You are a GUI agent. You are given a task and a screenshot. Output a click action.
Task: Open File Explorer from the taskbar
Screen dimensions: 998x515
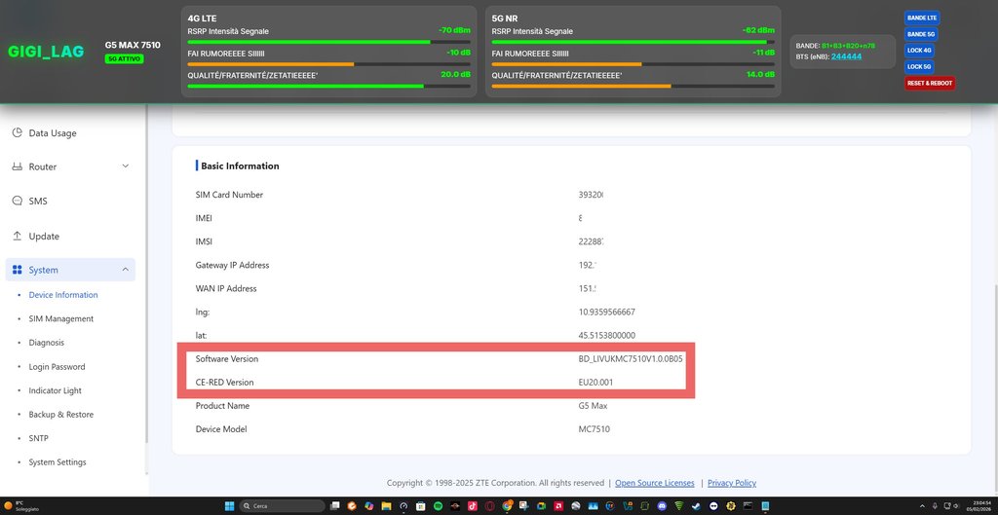[x=385, y=506]
